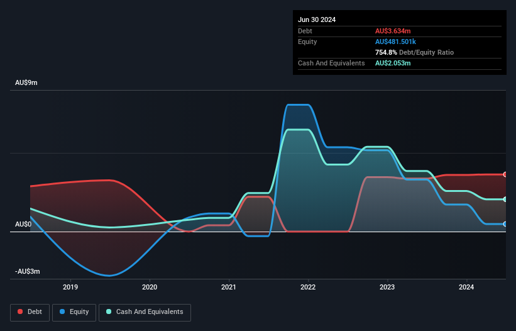Select the 2021 x-axis label
Viewport: 516px width, 331px height.
(x=229, y=287)
